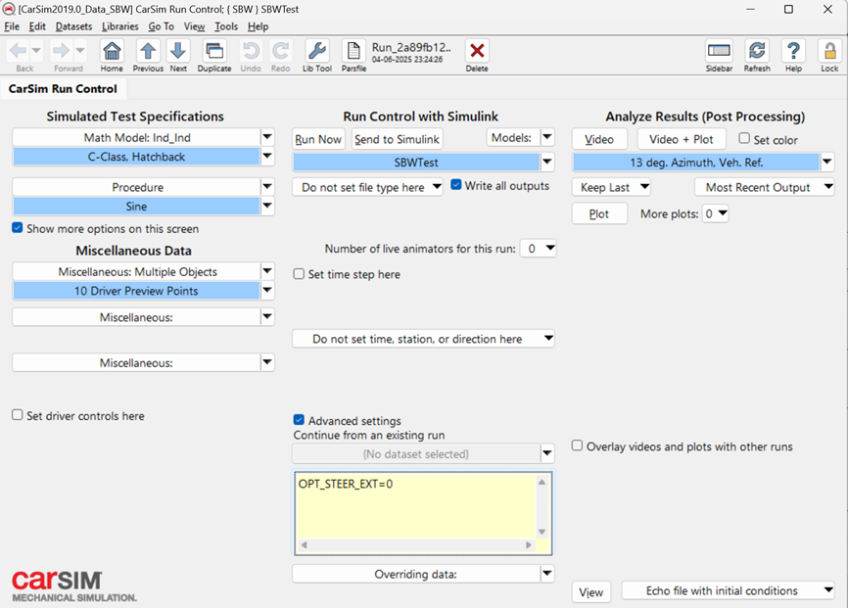Open SBWTest model dropdown arrow
Screen dimensions: 848x608
pos(547,162)
